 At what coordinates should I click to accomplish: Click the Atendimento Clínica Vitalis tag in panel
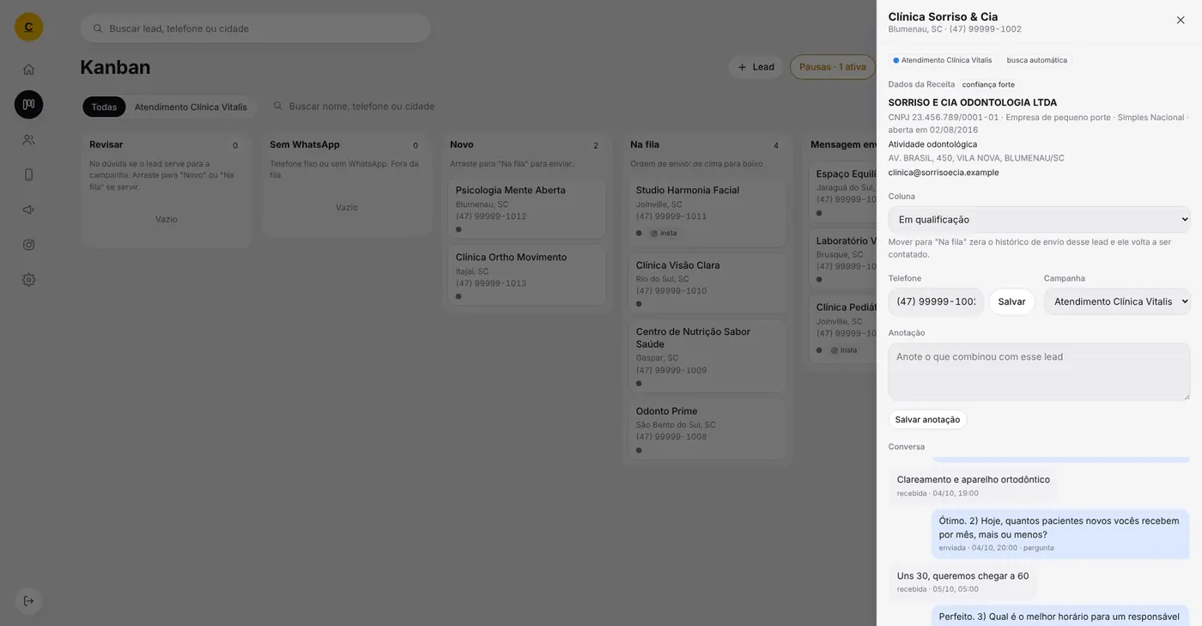(942, 60)
